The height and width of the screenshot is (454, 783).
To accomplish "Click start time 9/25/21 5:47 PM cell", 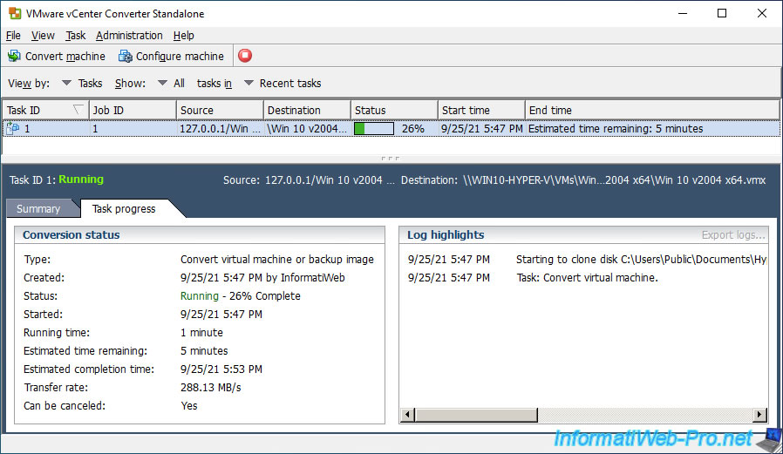I will pos(481,129).
